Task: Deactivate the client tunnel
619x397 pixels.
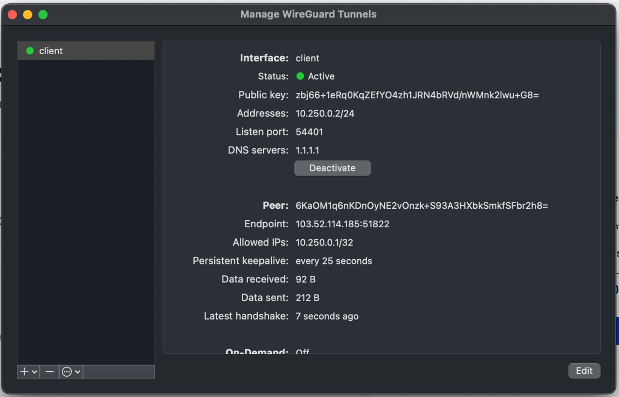Action: click(x=332, y=168)
